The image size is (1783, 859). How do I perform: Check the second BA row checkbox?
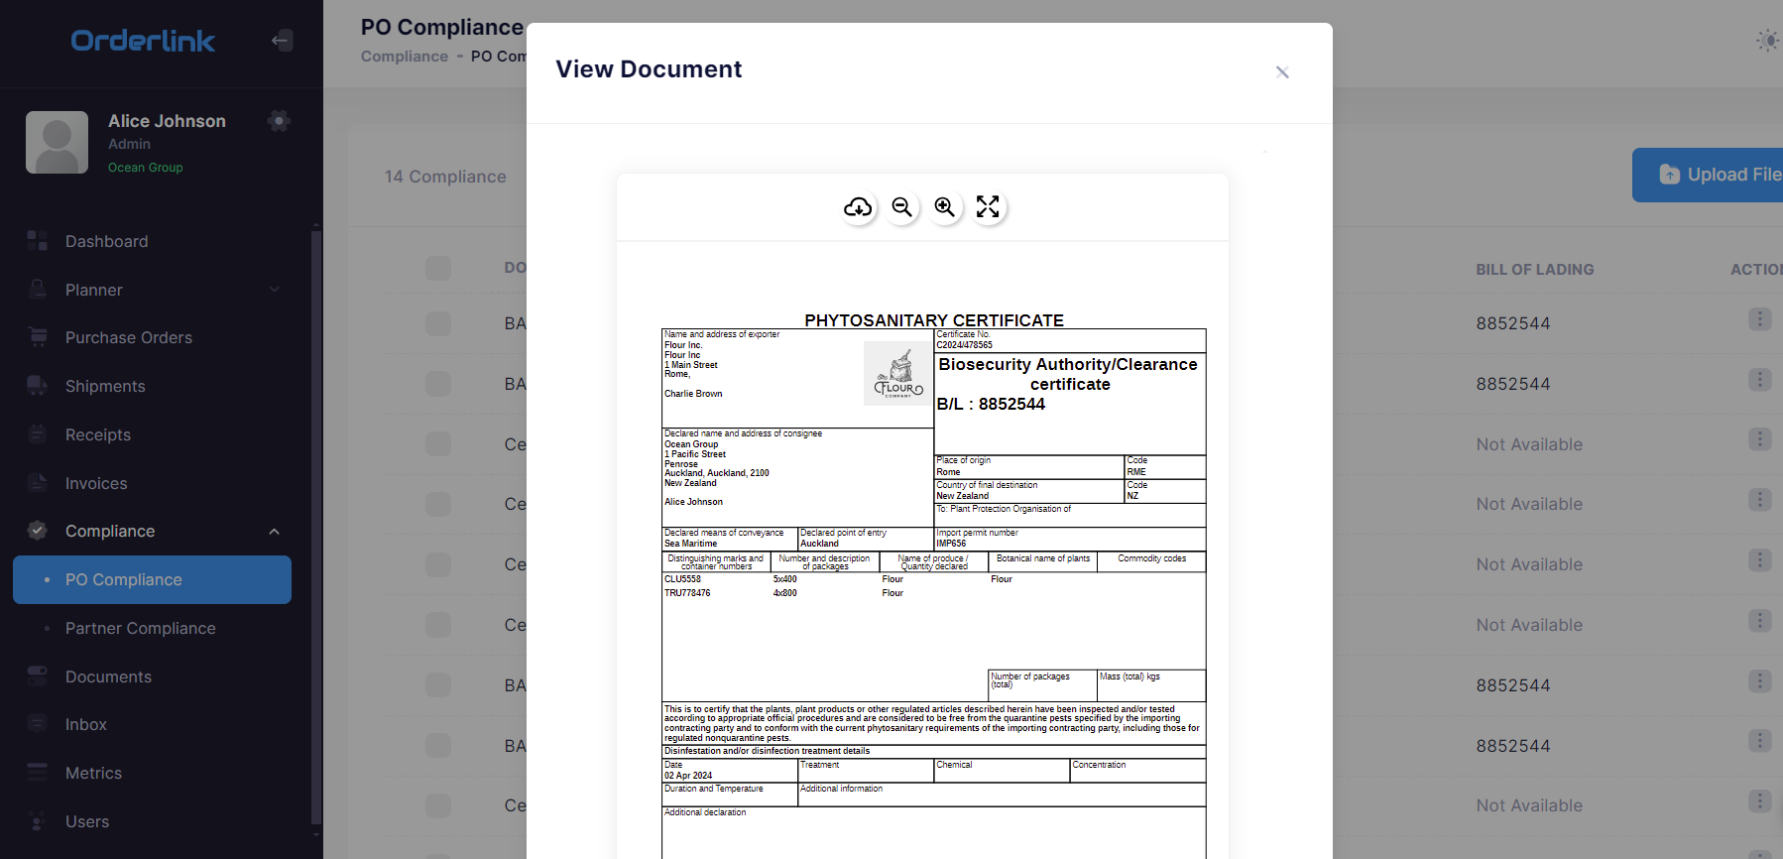click(438, 384)
